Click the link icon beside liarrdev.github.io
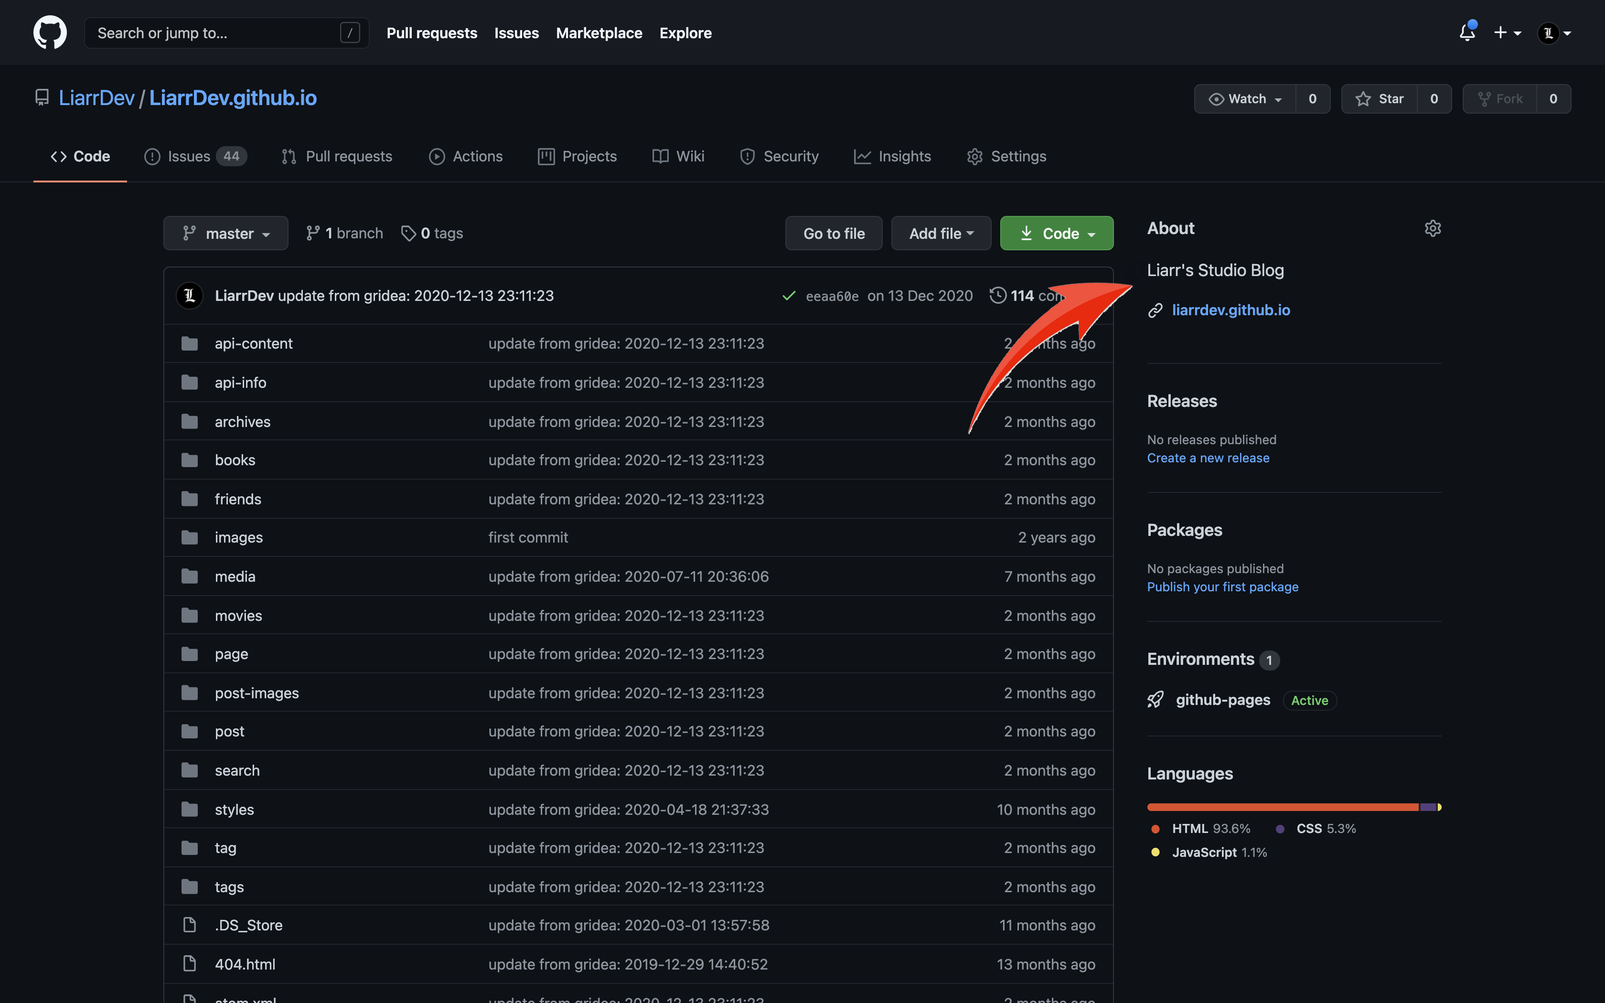Screen dimensions: 1605x1003 [1156, 310]
